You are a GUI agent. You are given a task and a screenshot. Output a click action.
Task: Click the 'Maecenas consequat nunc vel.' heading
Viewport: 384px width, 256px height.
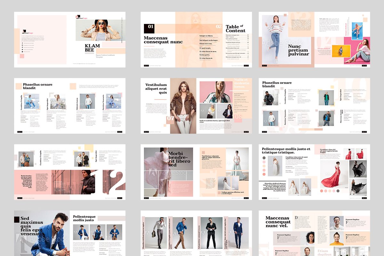pyautogui.click(x=278, y=222)
